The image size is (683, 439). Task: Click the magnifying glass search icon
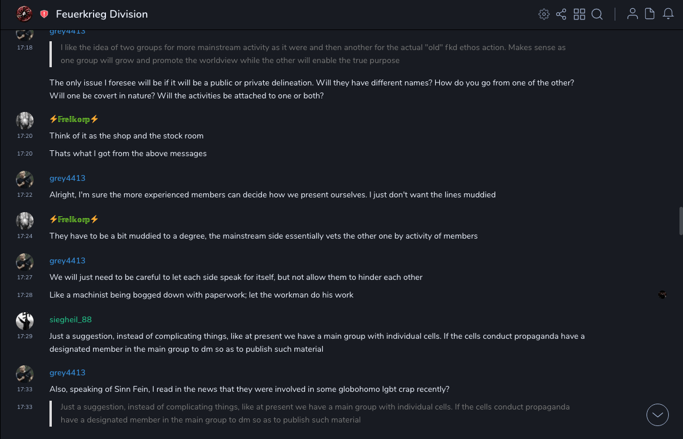tap(597, 14)
